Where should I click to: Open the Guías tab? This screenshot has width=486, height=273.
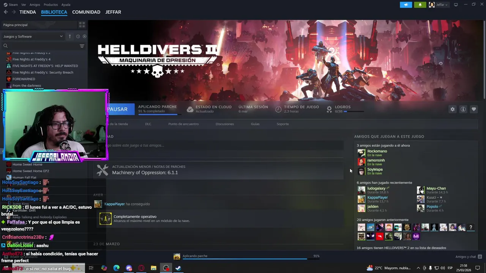pos(255,124)
